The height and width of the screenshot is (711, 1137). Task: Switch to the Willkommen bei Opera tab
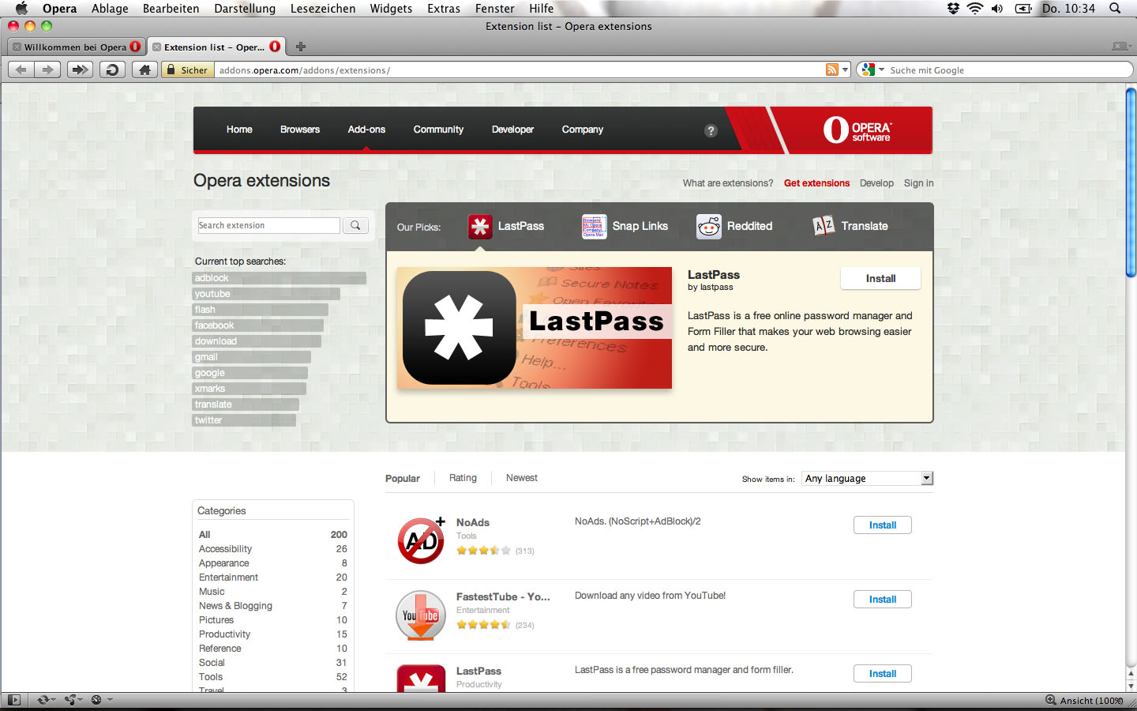pyautogui.click(x=75, y=47)
